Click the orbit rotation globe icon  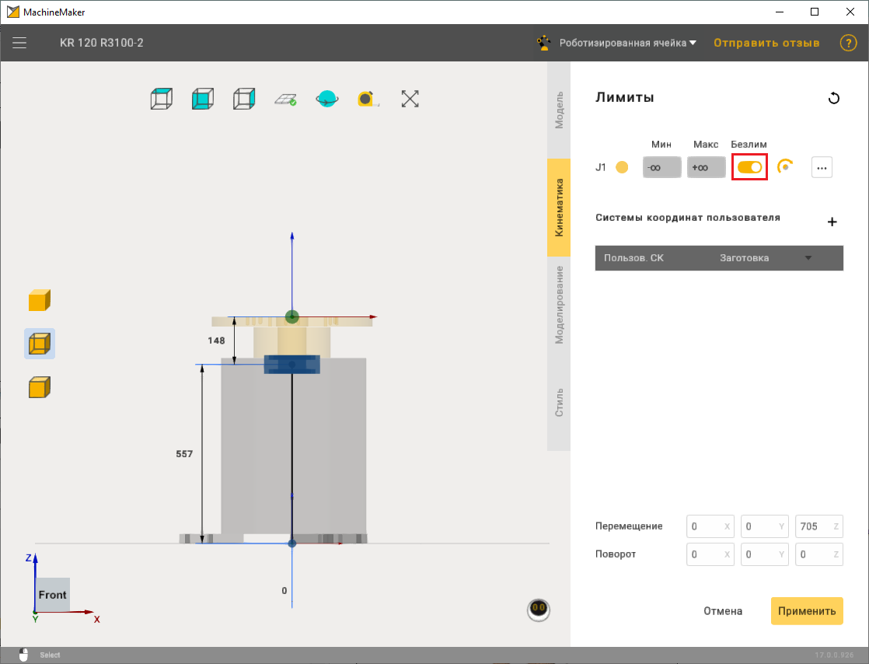click(326, 99)
